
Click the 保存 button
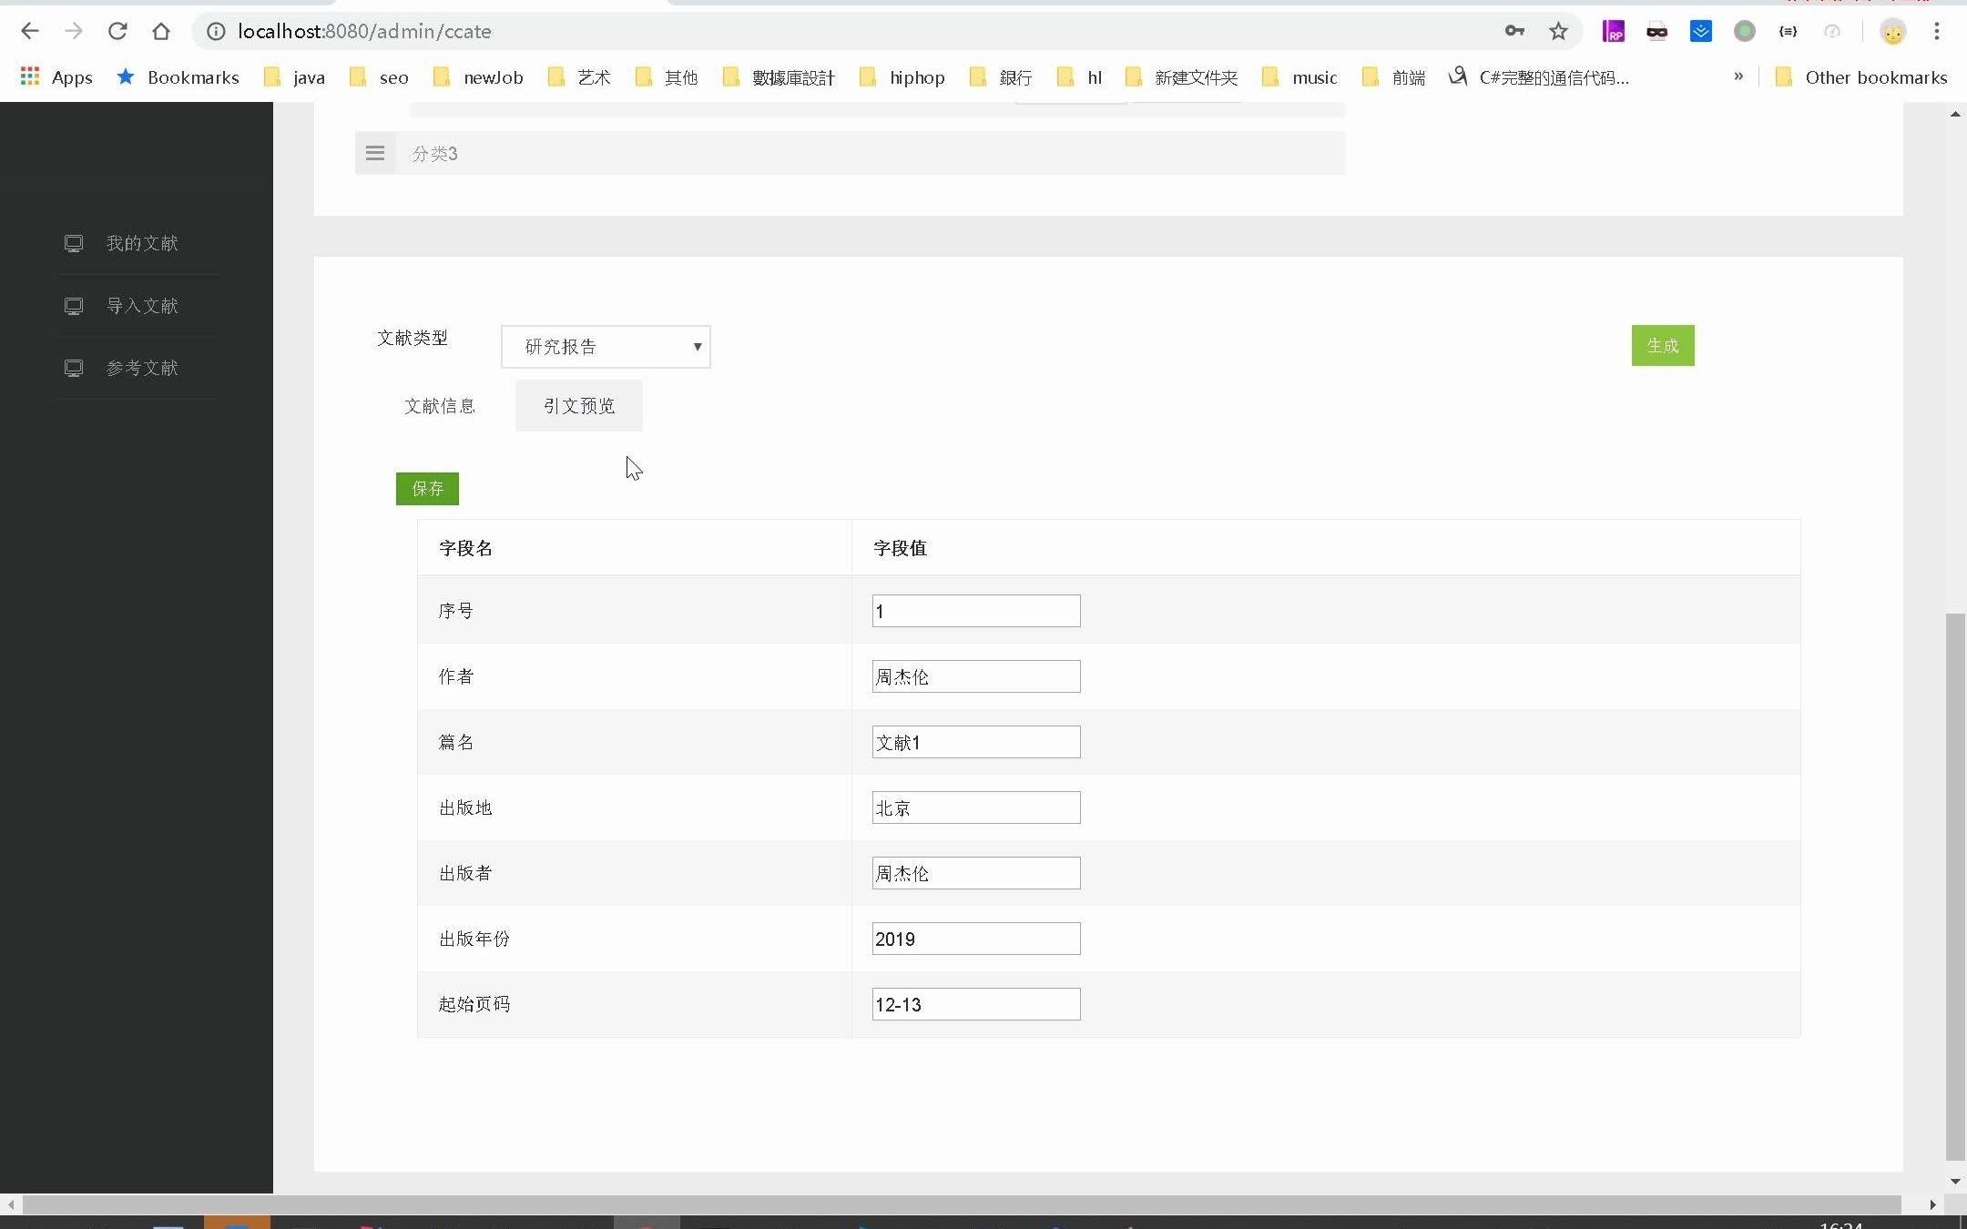pyautogui.click(x=428, y=489)
